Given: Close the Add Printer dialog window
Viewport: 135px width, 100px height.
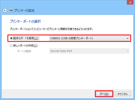Looking at the screenshot, I should (x=130, y=2).
